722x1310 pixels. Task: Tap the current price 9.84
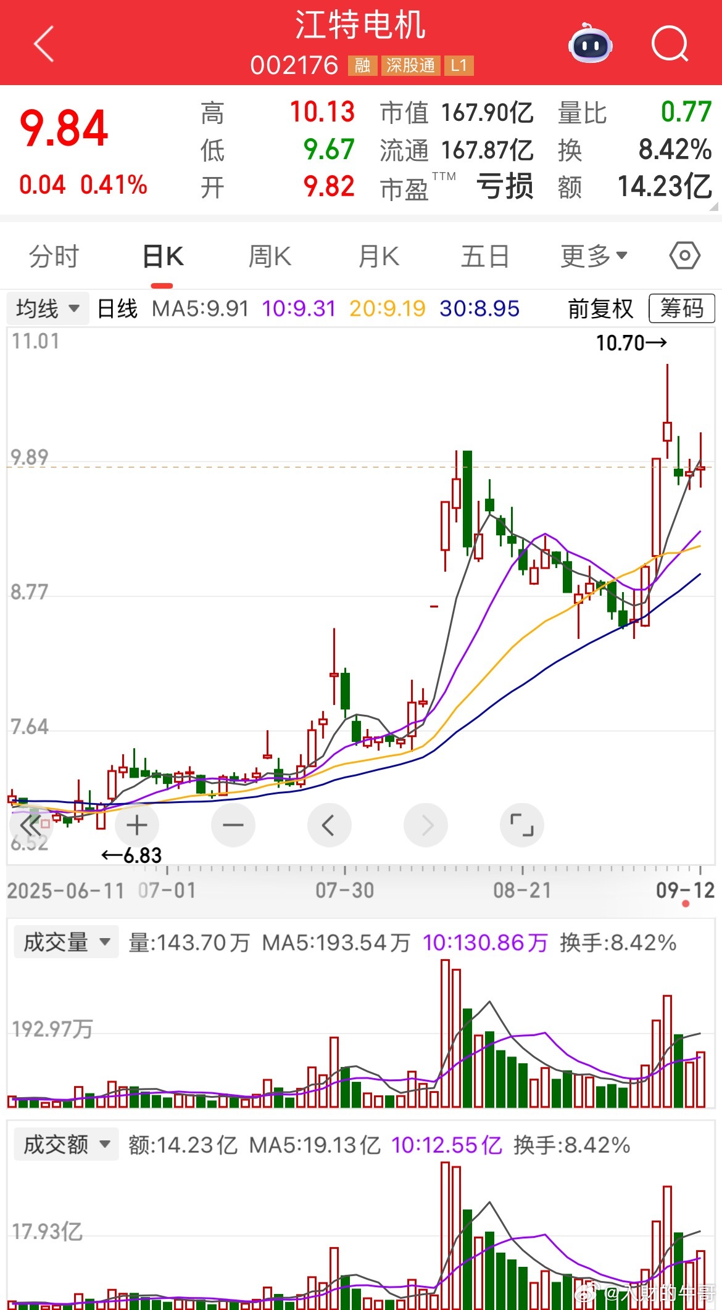tap(64, 129)
